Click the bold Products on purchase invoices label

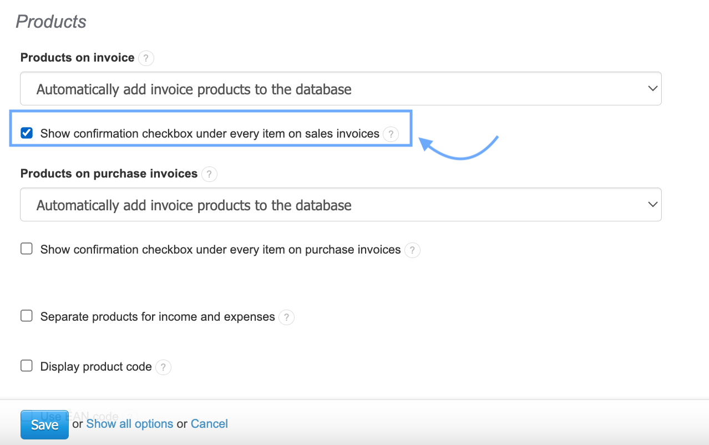click(x=109, y=174)
